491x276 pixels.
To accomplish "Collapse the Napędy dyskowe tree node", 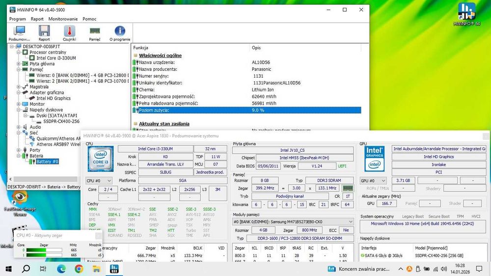I will [19, 110].
